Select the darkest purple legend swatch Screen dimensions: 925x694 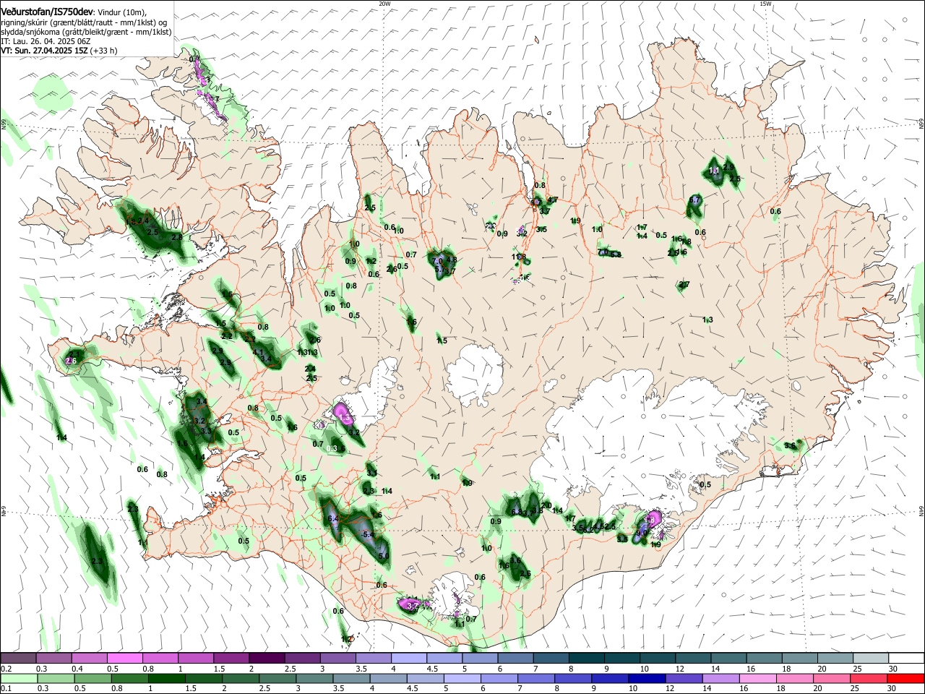267,658
